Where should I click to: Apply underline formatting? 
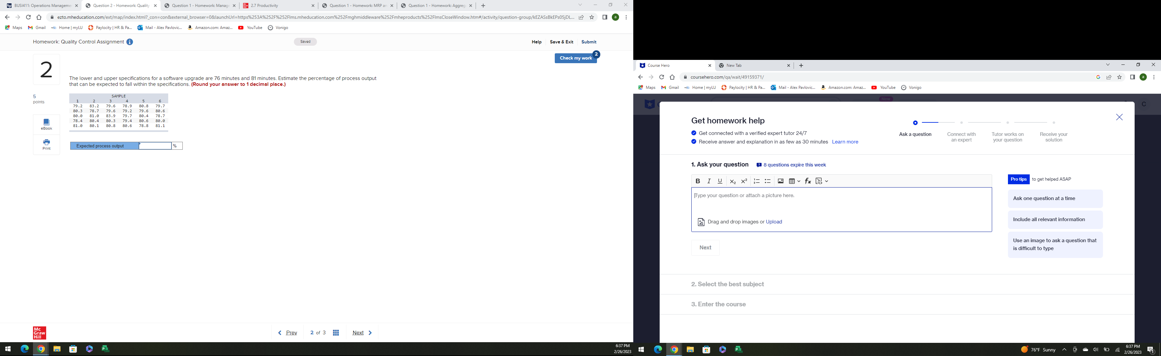[x=720, y=181]
